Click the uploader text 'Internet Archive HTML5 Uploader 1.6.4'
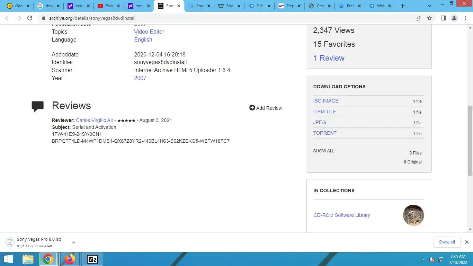This screenshot has width=473, height=266. click(x=182, y=70)
